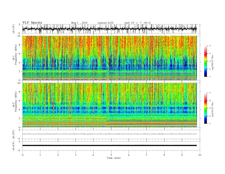Click the 'station=ATH' header label
This screenshot has height=174, width=225.
105,23
